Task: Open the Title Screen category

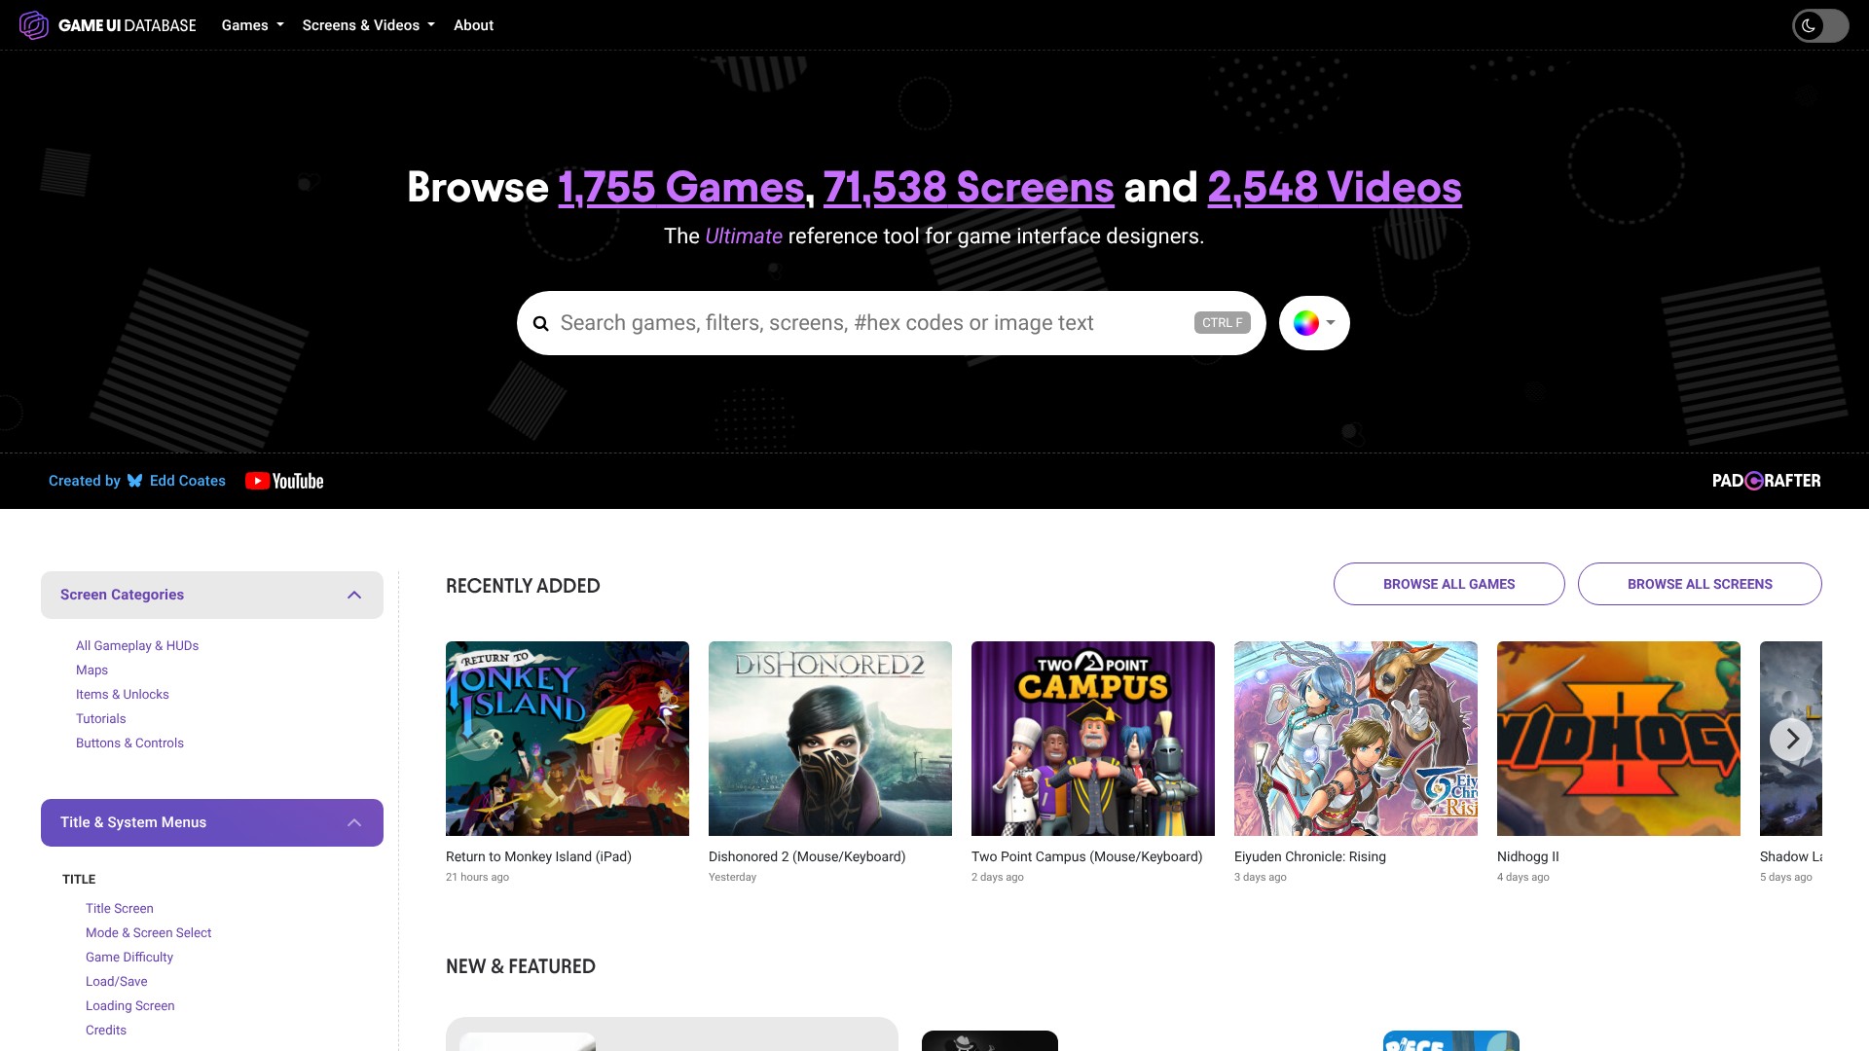Action: (120, 908)
